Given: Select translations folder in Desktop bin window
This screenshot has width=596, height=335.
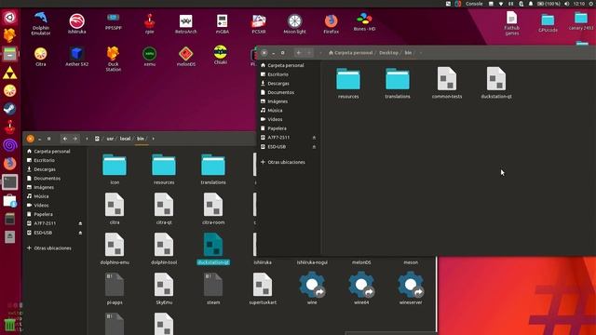Looking at the screenshot, I should pyautogui.click(x=398, y=83).
